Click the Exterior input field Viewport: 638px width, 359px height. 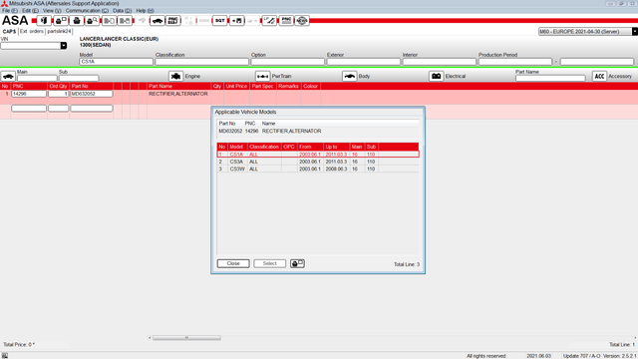(363, 62)
